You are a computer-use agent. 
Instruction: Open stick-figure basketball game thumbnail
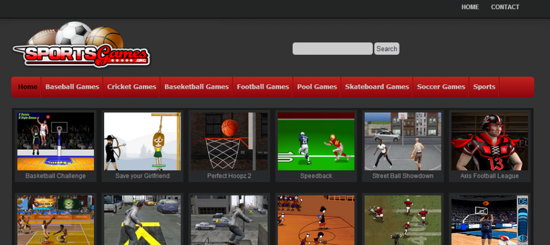point(316,220)
